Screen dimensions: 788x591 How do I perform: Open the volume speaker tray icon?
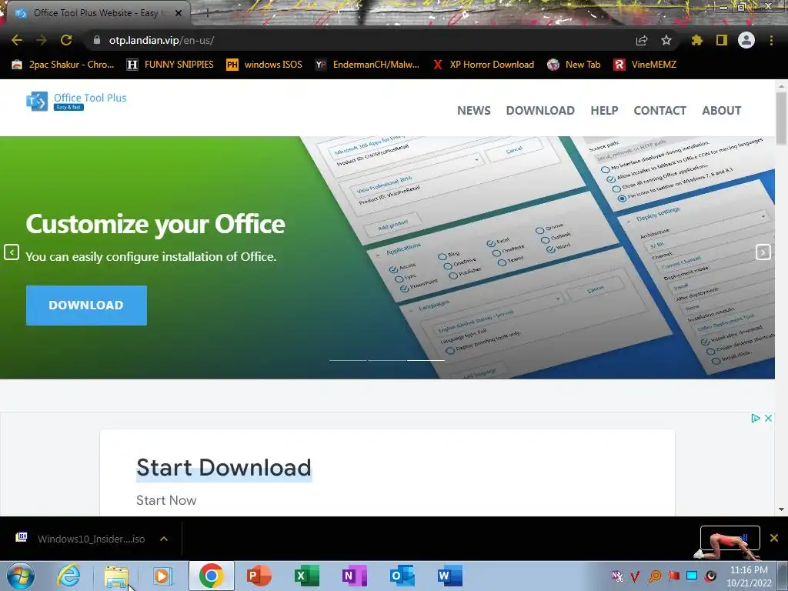click(710, 576)
